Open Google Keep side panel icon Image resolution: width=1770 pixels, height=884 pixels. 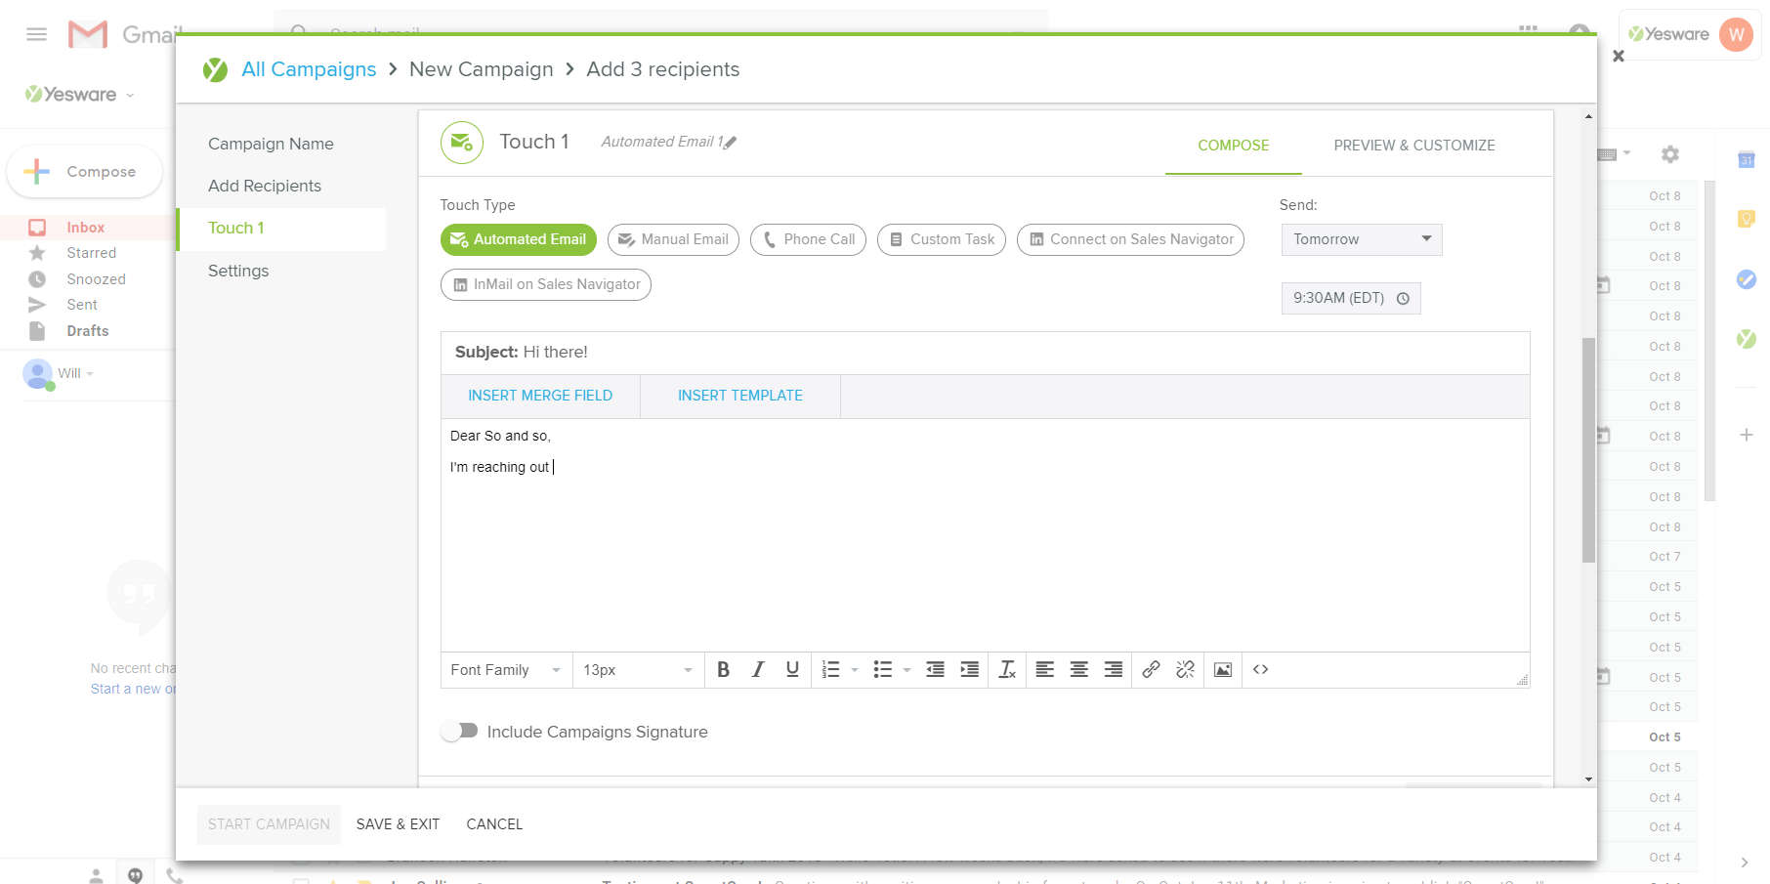[x=1747, y=219]
